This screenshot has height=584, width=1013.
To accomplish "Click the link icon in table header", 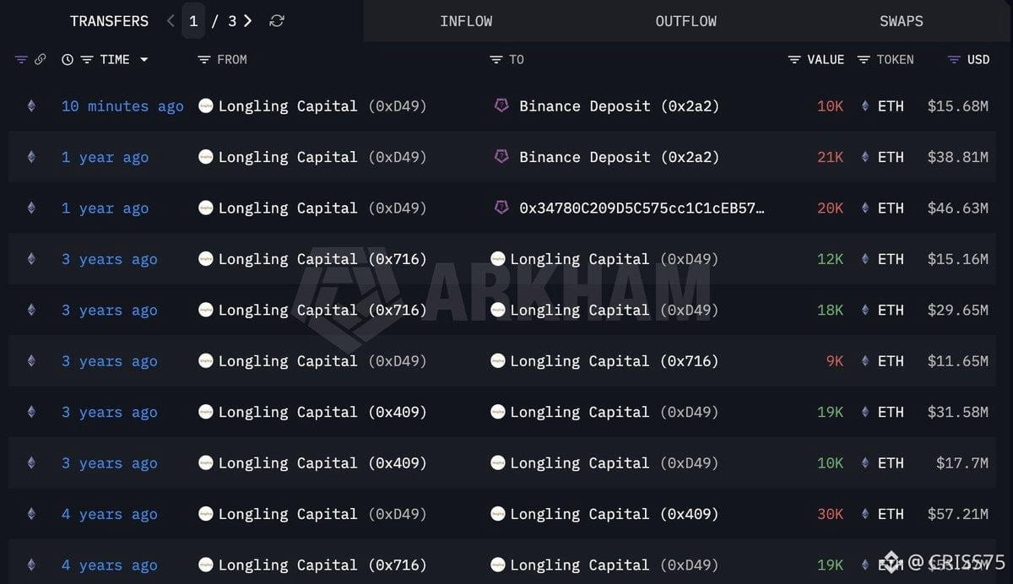I will 40,59.
